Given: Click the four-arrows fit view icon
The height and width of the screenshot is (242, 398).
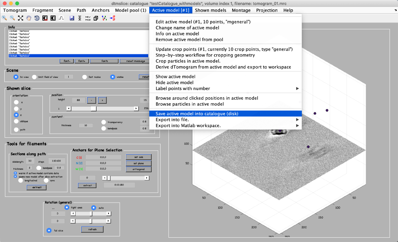Looking at the screenshot, I should [21, 18].
